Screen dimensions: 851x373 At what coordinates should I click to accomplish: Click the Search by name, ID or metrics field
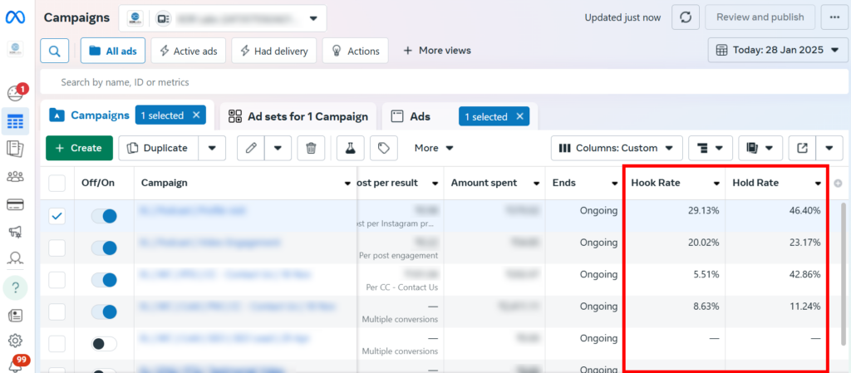point(442,82)
